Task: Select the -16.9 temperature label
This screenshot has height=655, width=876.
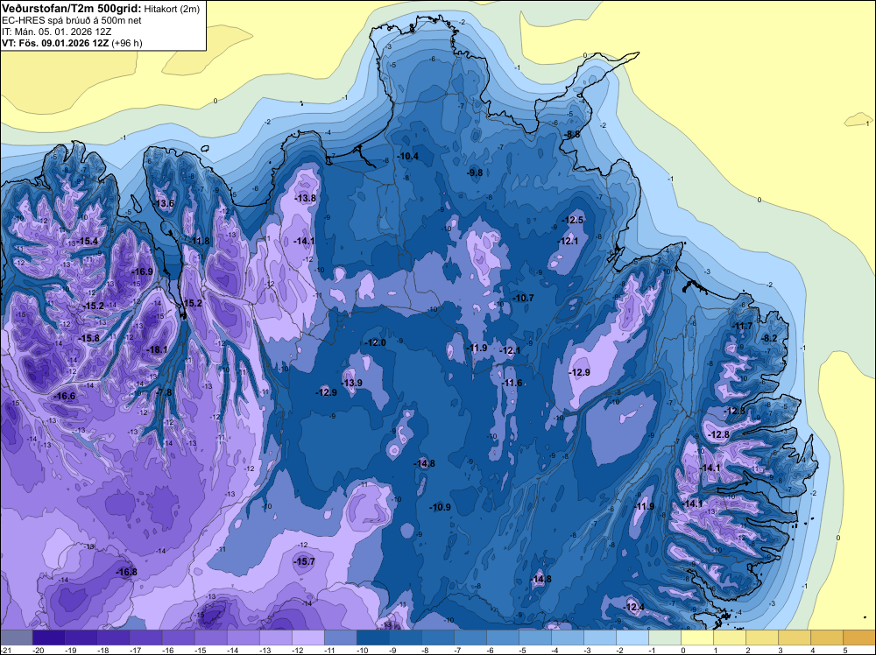Action: tap(142, 272)
